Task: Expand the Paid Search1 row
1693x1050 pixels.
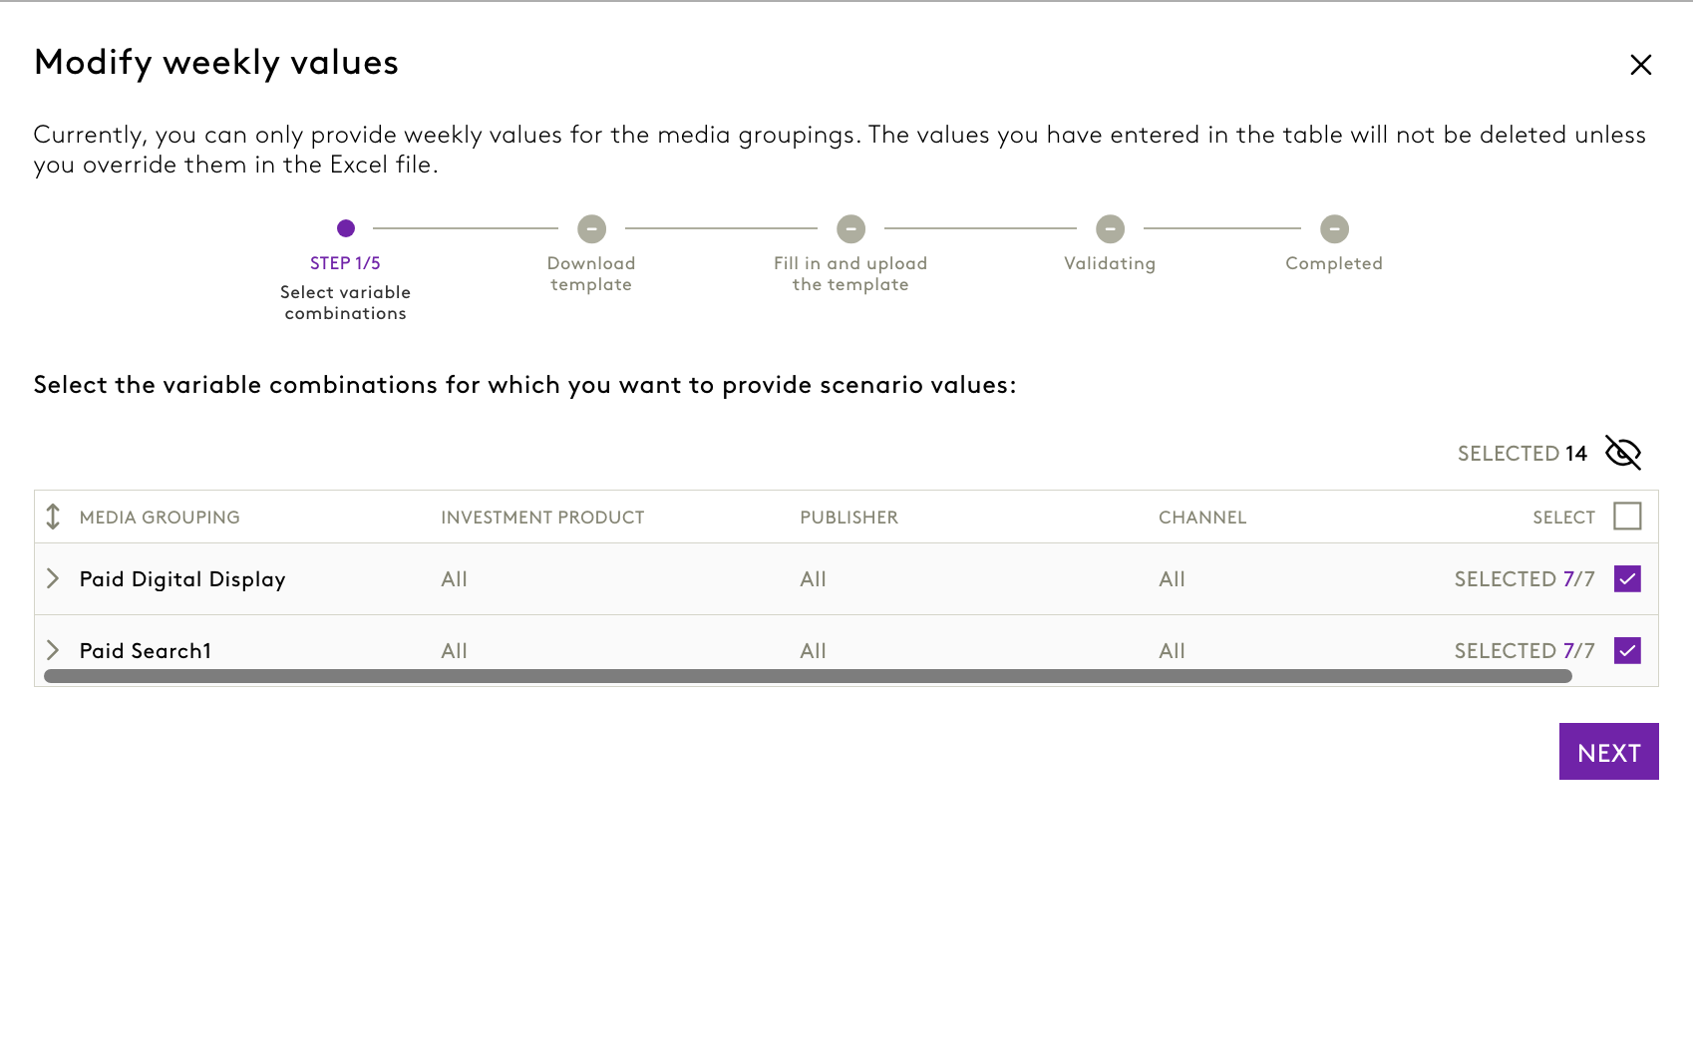Action: click(x=53, y=650)
